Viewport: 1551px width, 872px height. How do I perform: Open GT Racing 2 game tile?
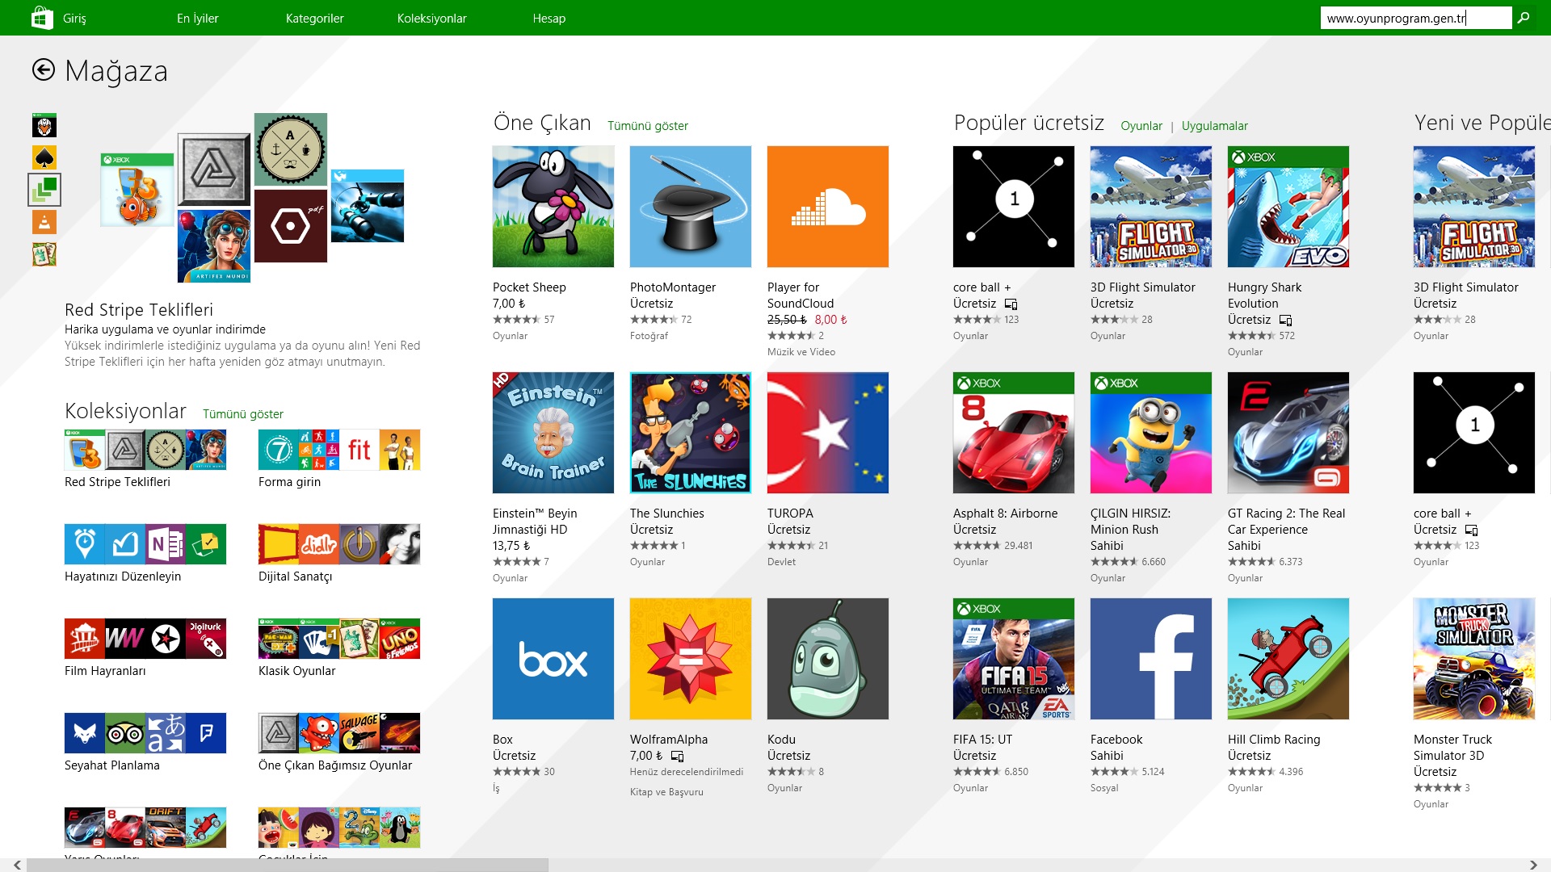coord(1288,433)
